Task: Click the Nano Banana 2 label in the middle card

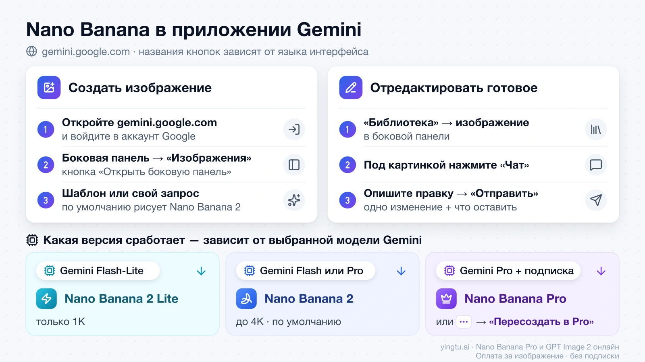Action: (309, 298)
